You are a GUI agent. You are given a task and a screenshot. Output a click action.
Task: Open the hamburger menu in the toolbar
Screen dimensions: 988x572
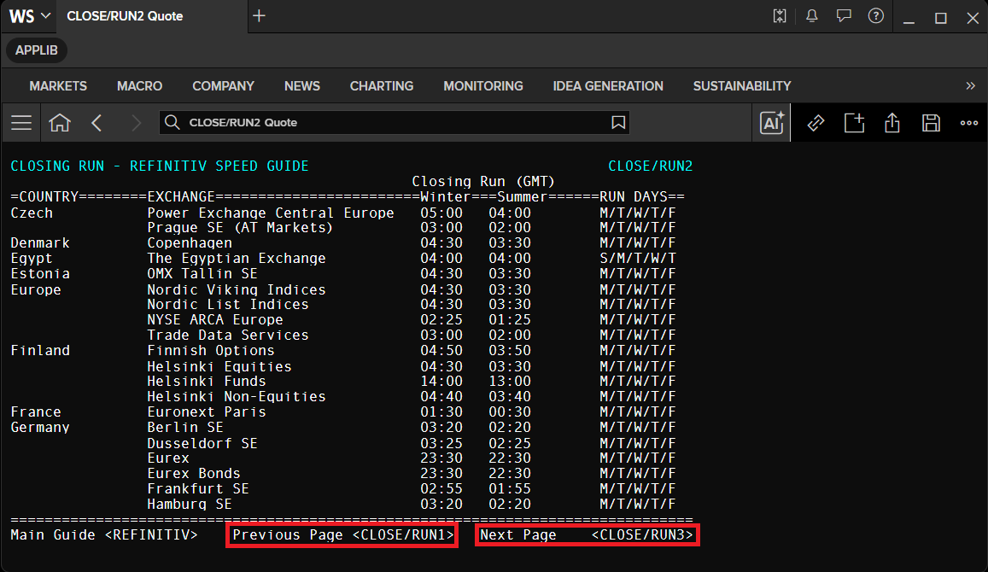tap(21, 123)
